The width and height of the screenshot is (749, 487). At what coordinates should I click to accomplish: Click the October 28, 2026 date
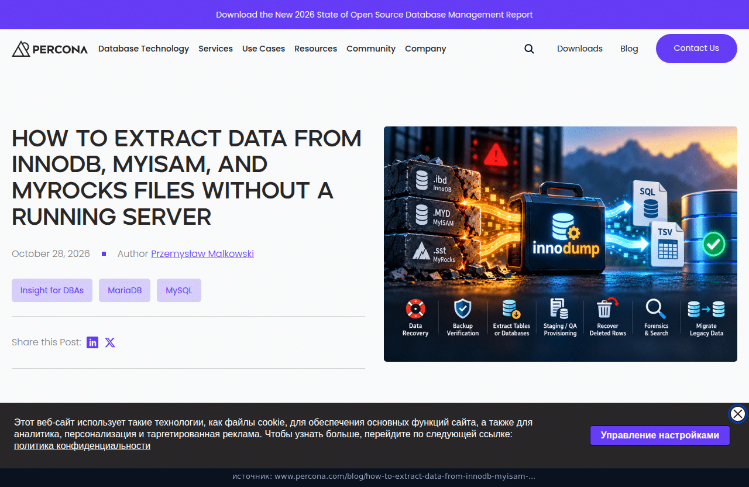(x=51, y=253)
